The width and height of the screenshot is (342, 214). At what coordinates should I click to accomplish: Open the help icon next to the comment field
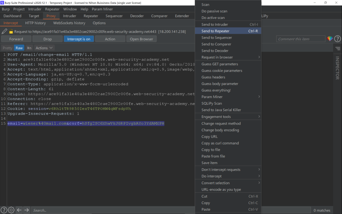[337, 39]
